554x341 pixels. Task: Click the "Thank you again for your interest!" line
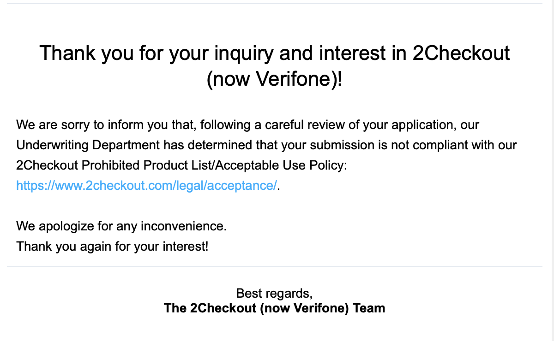coord(112,246)
